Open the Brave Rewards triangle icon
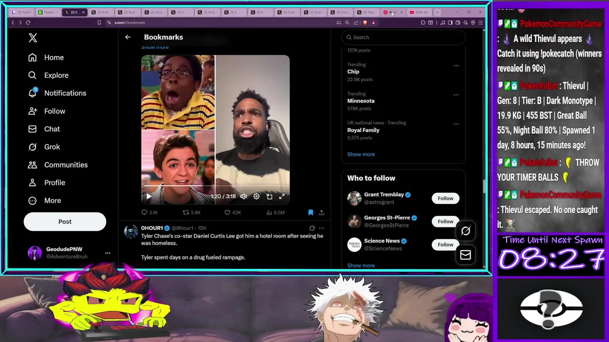 [373, 22]
